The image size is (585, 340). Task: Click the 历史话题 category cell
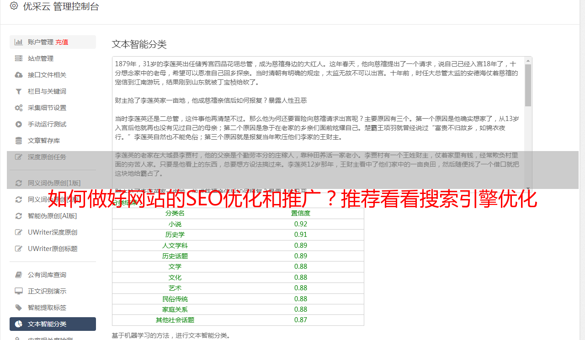pos(175,256)
